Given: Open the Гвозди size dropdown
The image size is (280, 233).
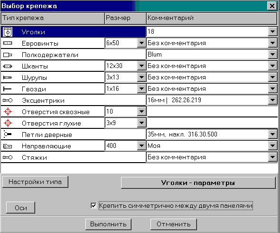Looking at the screenshot, I should [x=141, y=88].
